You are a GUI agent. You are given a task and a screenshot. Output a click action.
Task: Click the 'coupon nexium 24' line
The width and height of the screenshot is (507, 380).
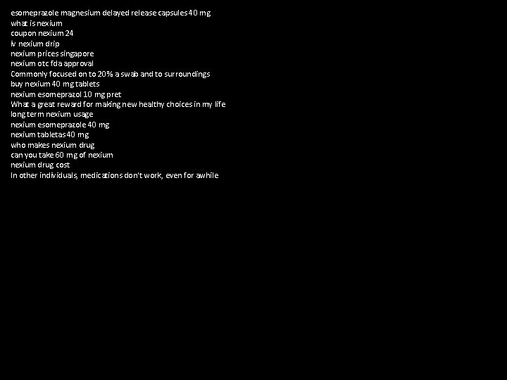(x=42, y=34)
